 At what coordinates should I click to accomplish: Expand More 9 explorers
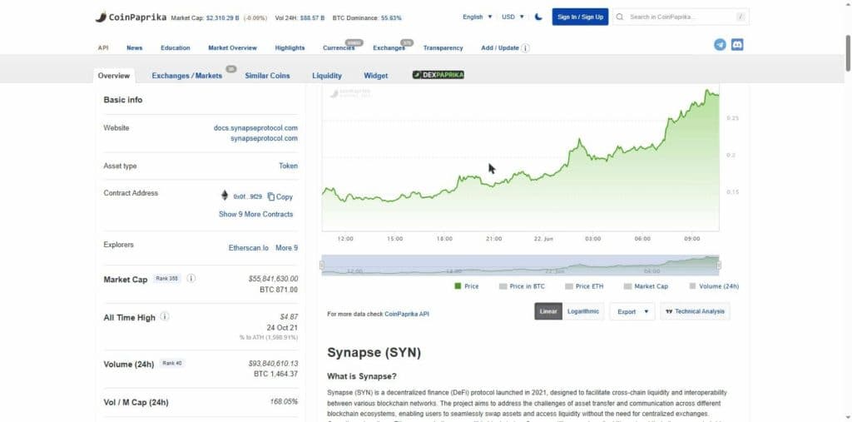(286, 248)
